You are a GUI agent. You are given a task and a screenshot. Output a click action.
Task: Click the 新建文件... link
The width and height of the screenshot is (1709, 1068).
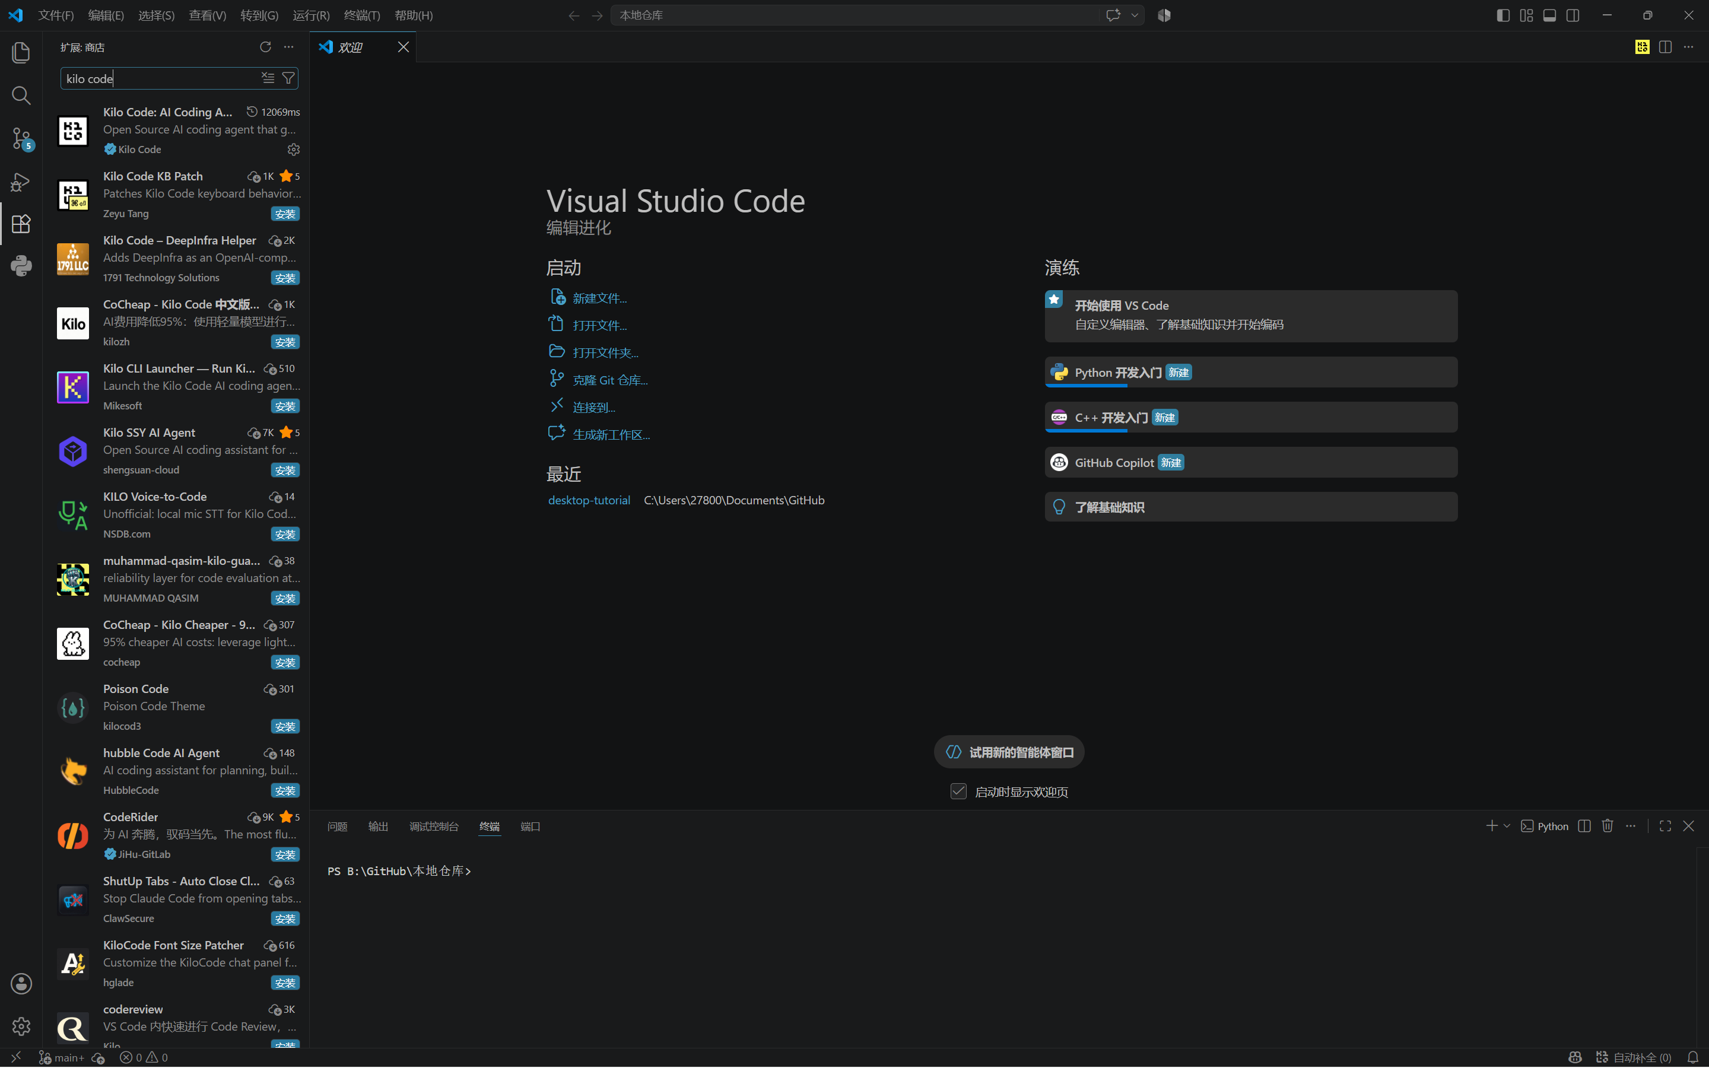coord(599,298)
